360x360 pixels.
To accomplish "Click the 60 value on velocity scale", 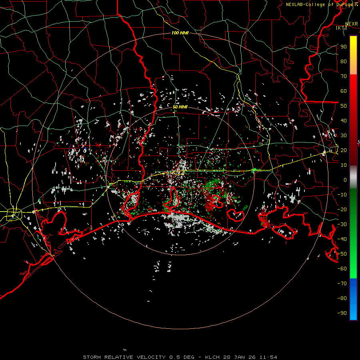I will tap(344, 91).
